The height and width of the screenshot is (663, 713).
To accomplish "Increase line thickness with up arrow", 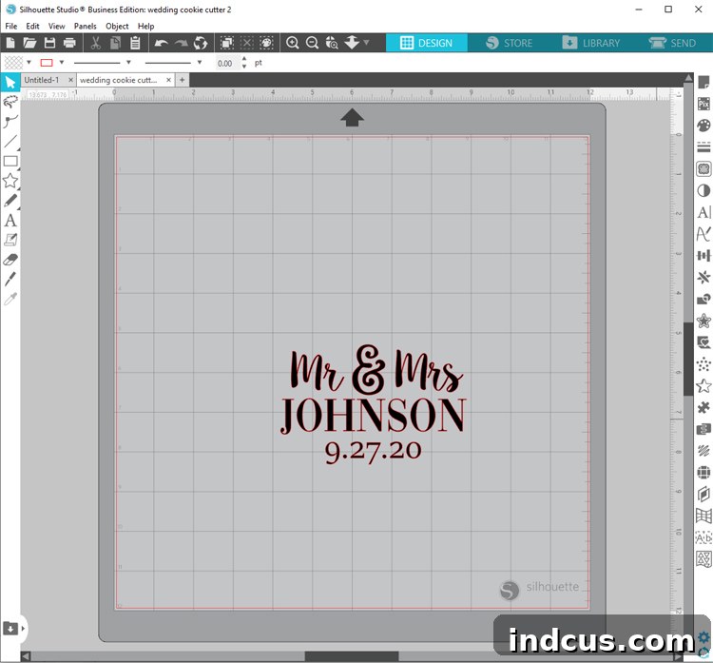I will coord(244,59).
